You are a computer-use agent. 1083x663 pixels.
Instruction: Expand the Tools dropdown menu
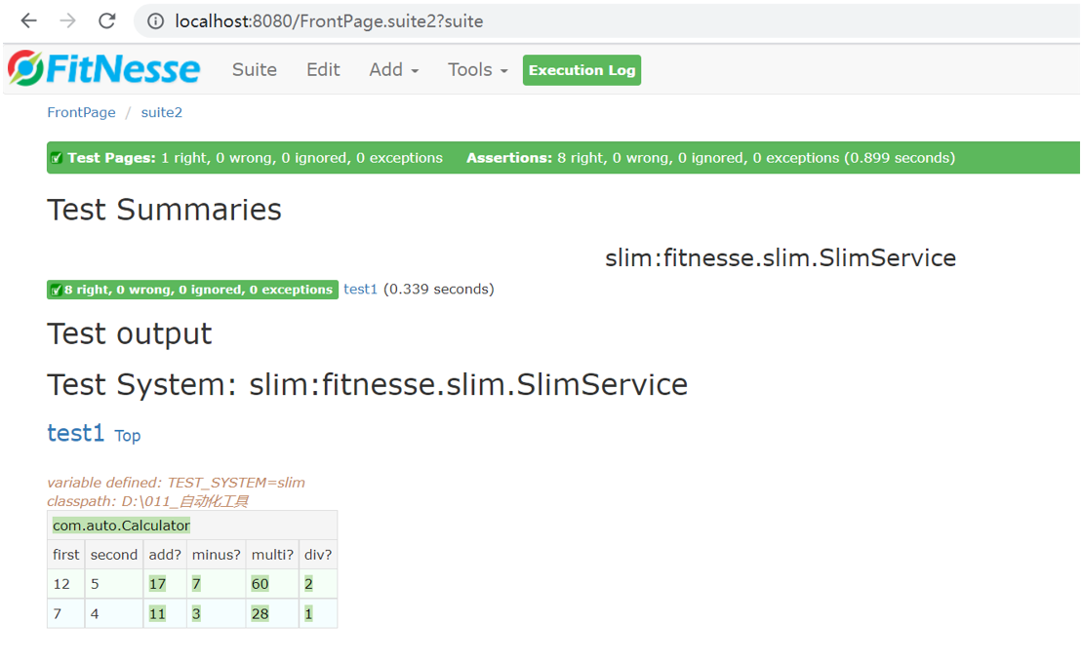coord(477,69)
